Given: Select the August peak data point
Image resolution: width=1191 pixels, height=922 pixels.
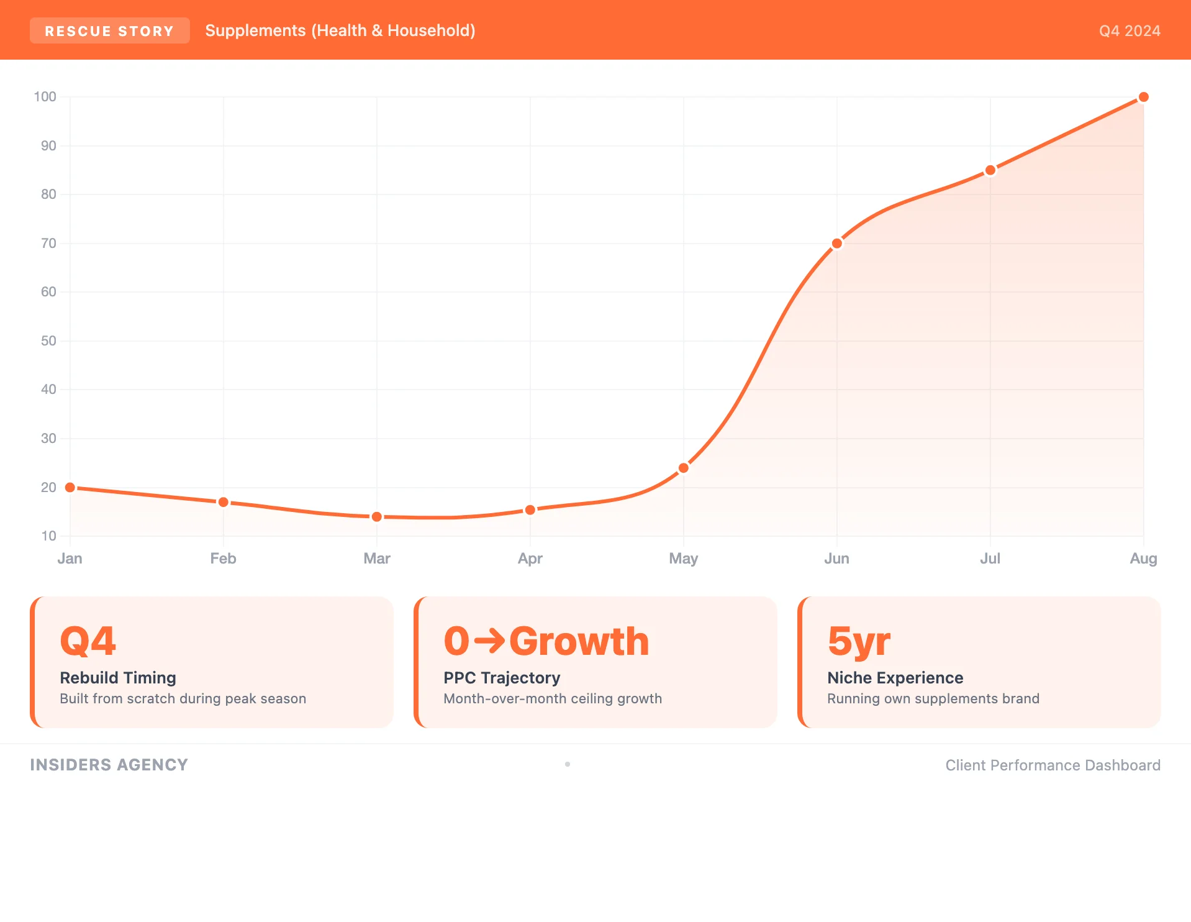Looking at the screenshot, I should click(x=1144, y=97).
